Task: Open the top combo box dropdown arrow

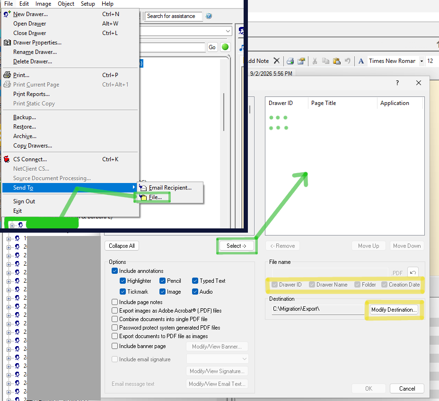Action: pos(228,31)
